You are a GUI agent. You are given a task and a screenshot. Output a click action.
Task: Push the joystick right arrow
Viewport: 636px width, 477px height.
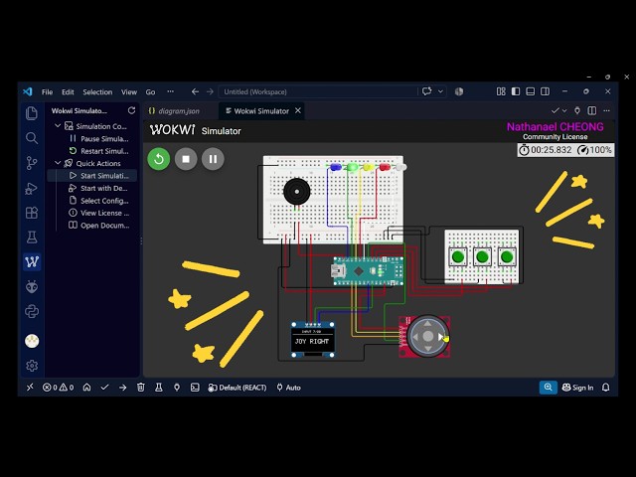441,337
